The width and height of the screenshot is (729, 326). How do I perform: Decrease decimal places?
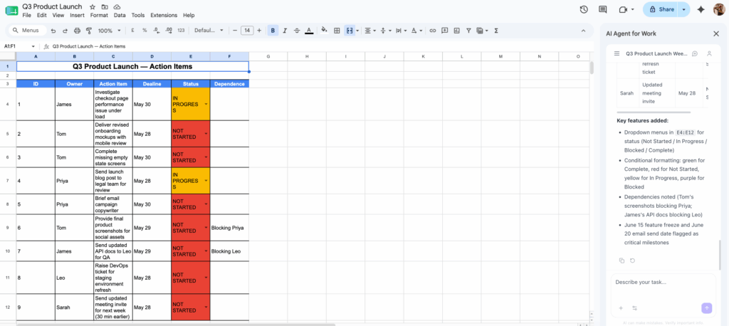156,31
